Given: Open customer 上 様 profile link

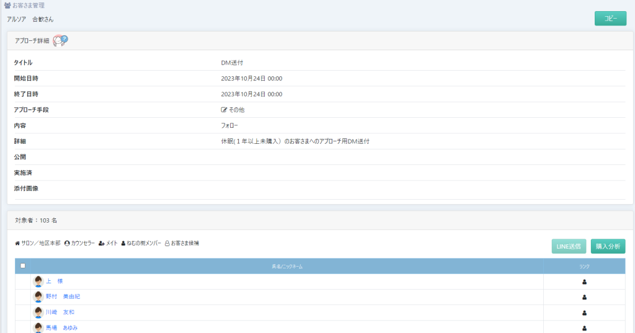Looking at the screenshot, I should (55, 282).
